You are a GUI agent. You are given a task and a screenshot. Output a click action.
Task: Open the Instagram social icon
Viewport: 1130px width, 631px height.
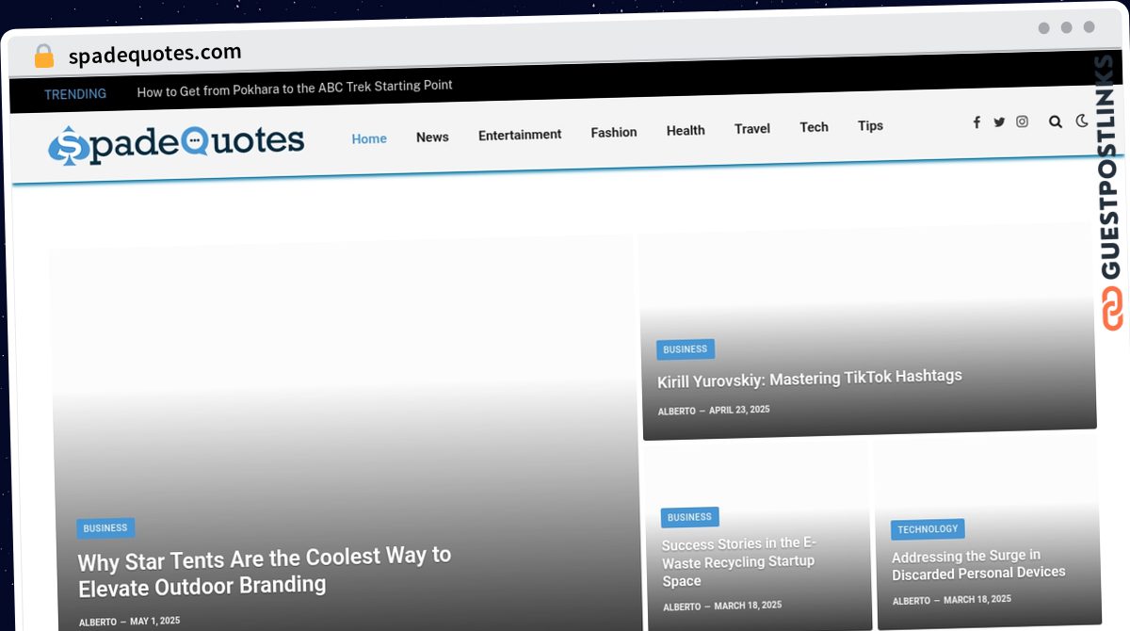point(1022,121)
